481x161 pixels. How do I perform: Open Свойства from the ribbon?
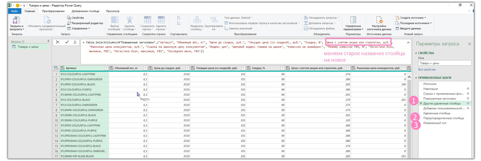pyautogui.click(x=75, y=18)
